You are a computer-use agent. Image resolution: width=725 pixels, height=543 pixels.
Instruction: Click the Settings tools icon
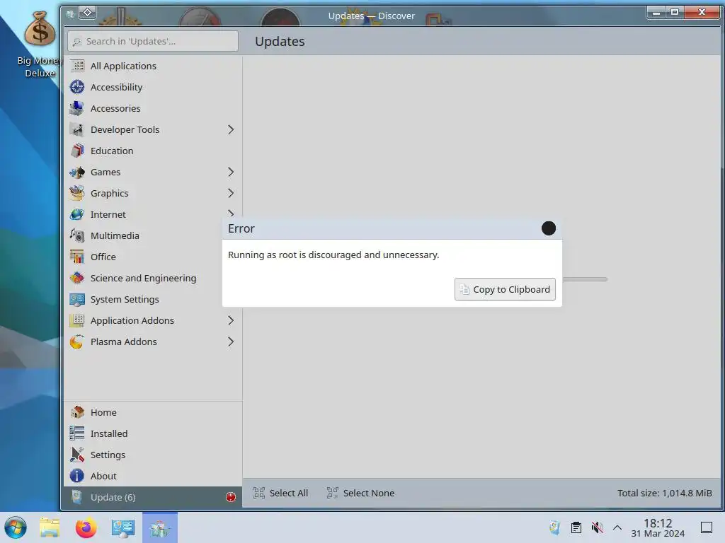click(77, 455)
